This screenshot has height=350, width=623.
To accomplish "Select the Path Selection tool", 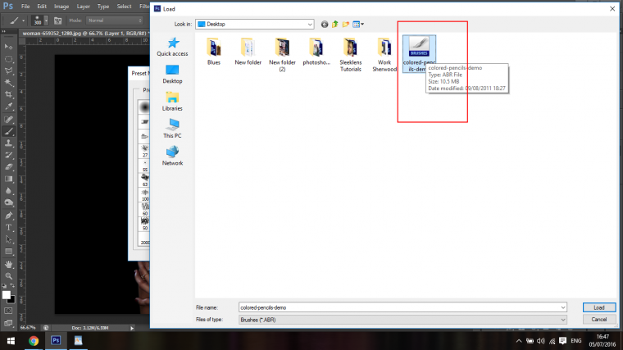I will click(x=8, y=239).
